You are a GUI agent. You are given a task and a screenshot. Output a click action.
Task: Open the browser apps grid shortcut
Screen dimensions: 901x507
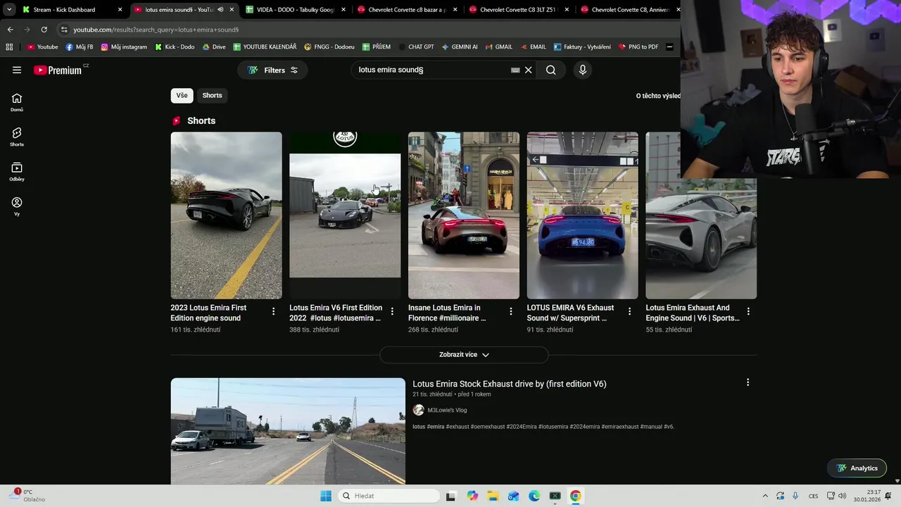pyautogui.click(x=9, y=47)
